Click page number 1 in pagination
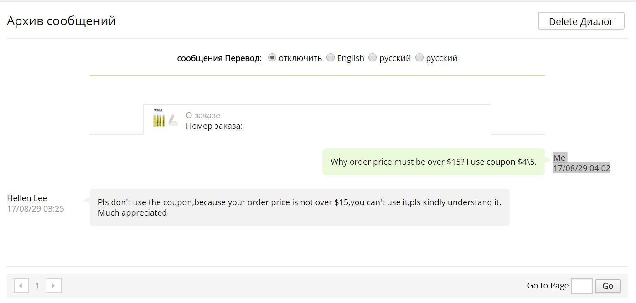Viewport: 636px width, 303px height. point(37,286)
